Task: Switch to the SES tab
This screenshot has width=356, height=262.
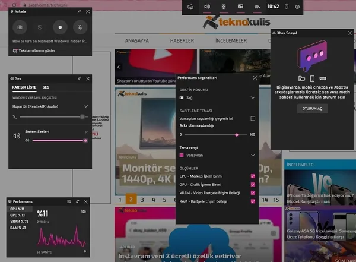Action: [46, 87]
